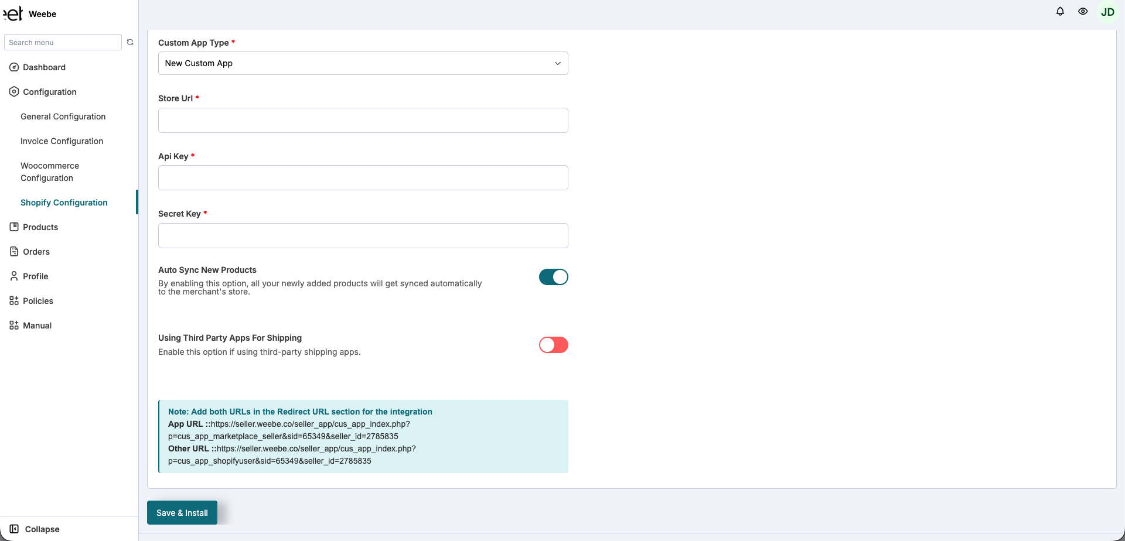Open the Profile icon
This screenshot has height=541, width=1125.
(x=14, y=276)
